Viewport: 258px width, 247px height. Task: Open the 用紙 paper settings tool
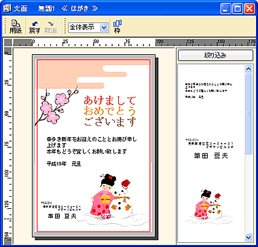[16, 27]
